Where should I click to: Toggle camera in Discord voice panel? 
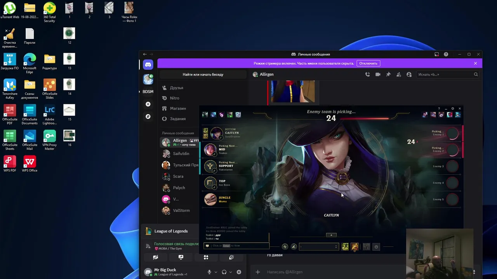[155, 257]
